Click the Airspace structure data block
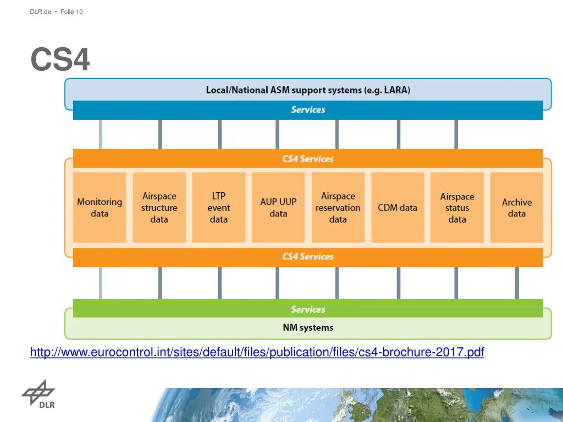Image resolution: width=563 pixels, height=422 pixels. (x=159, y=208)
